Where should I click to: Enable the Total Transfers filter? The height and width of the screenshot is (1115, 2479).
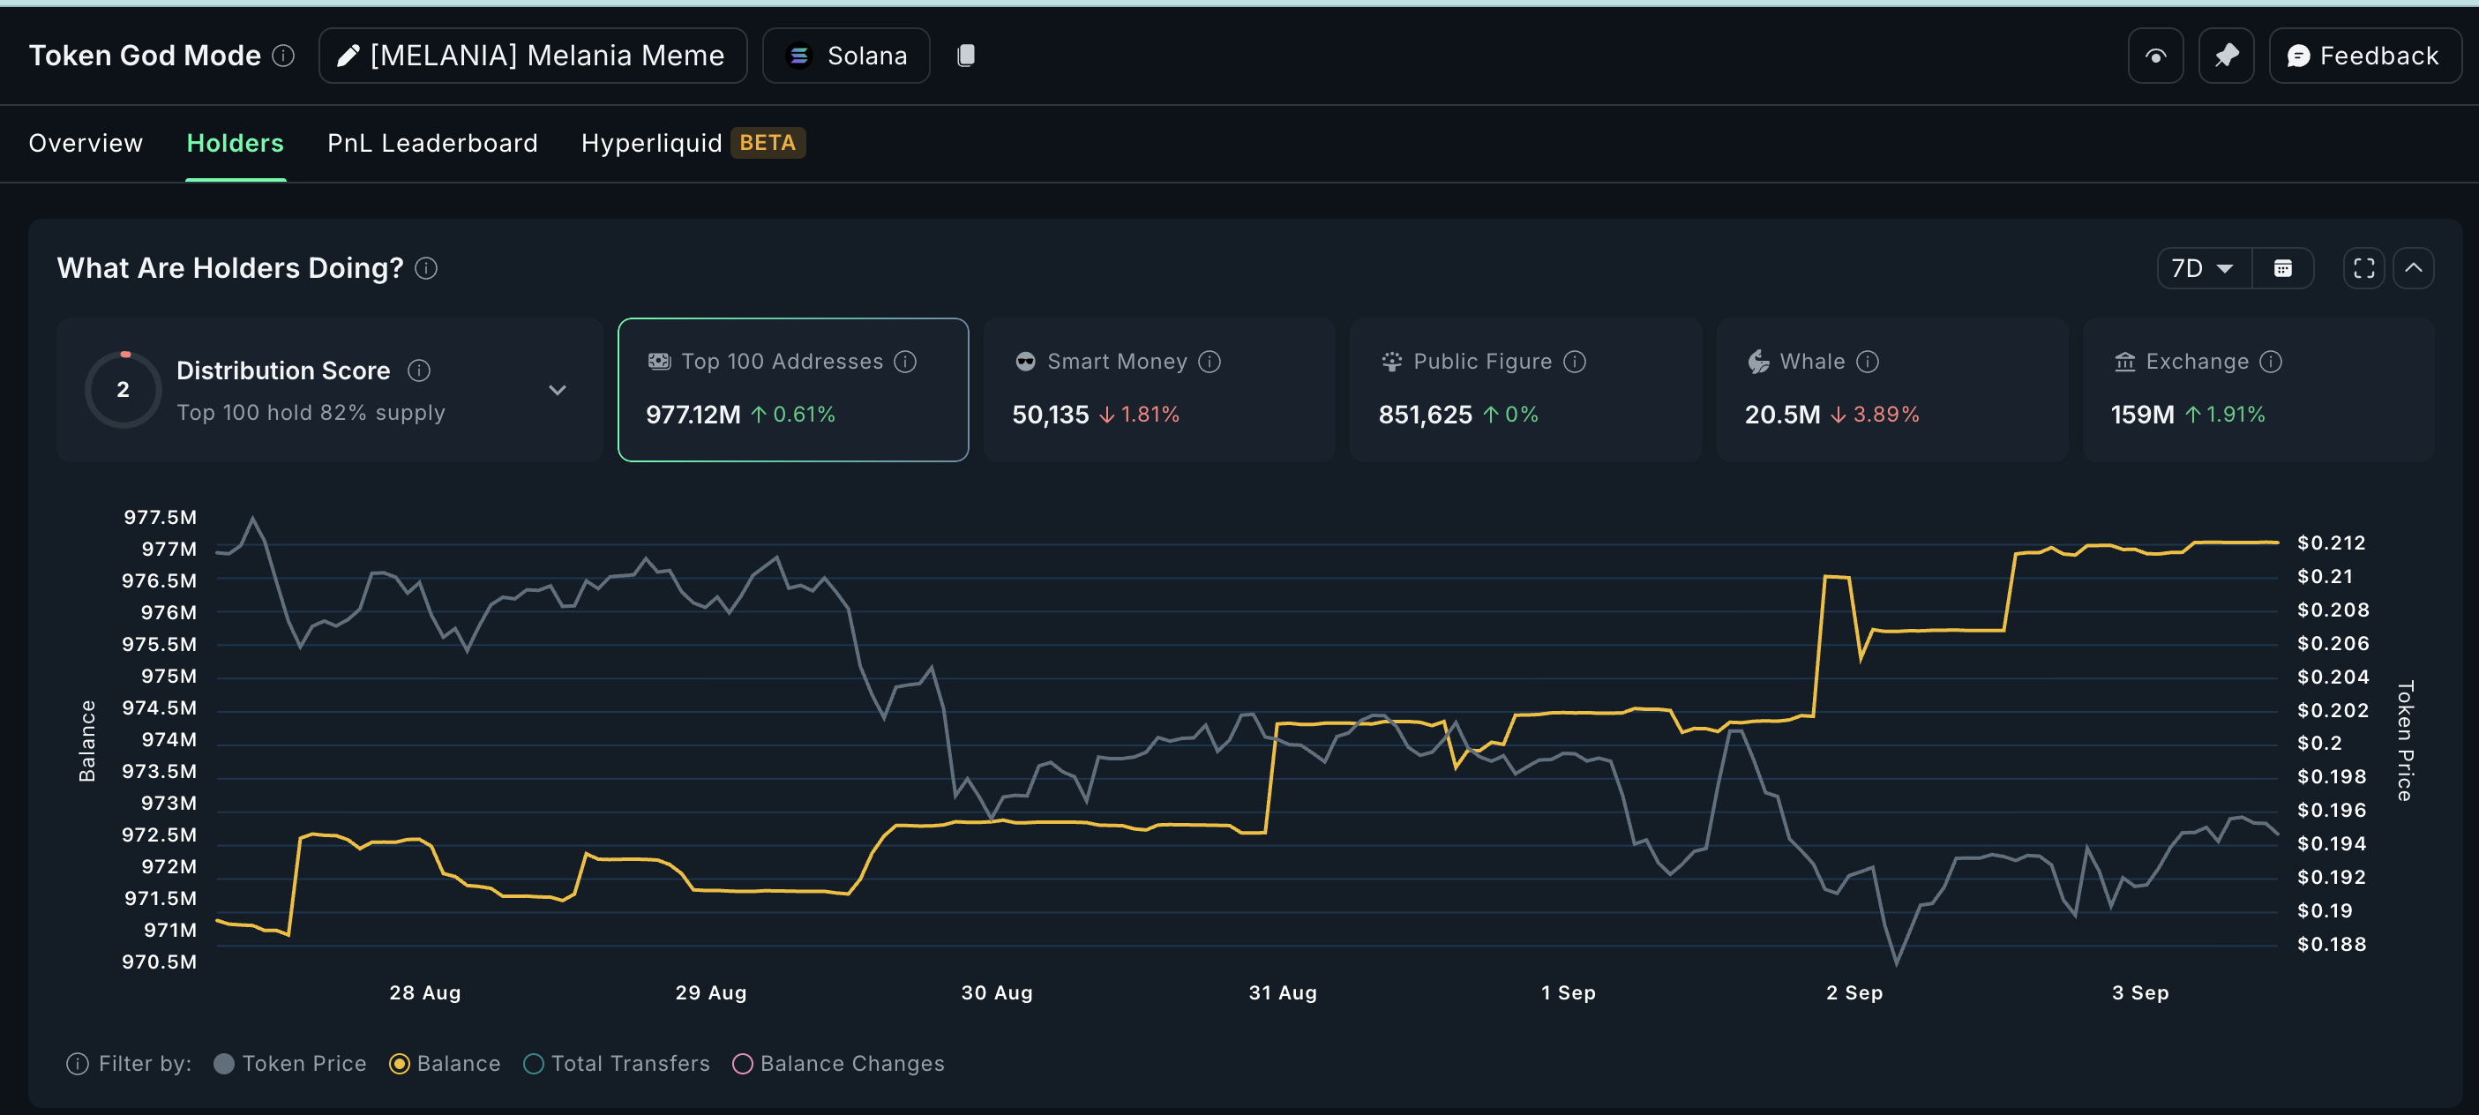pos(534,1063)
